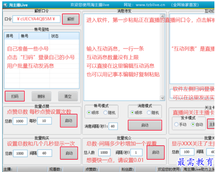
Task: Click the 批量观众 间隔(秒) field showing 1
Action: (137, 152)
